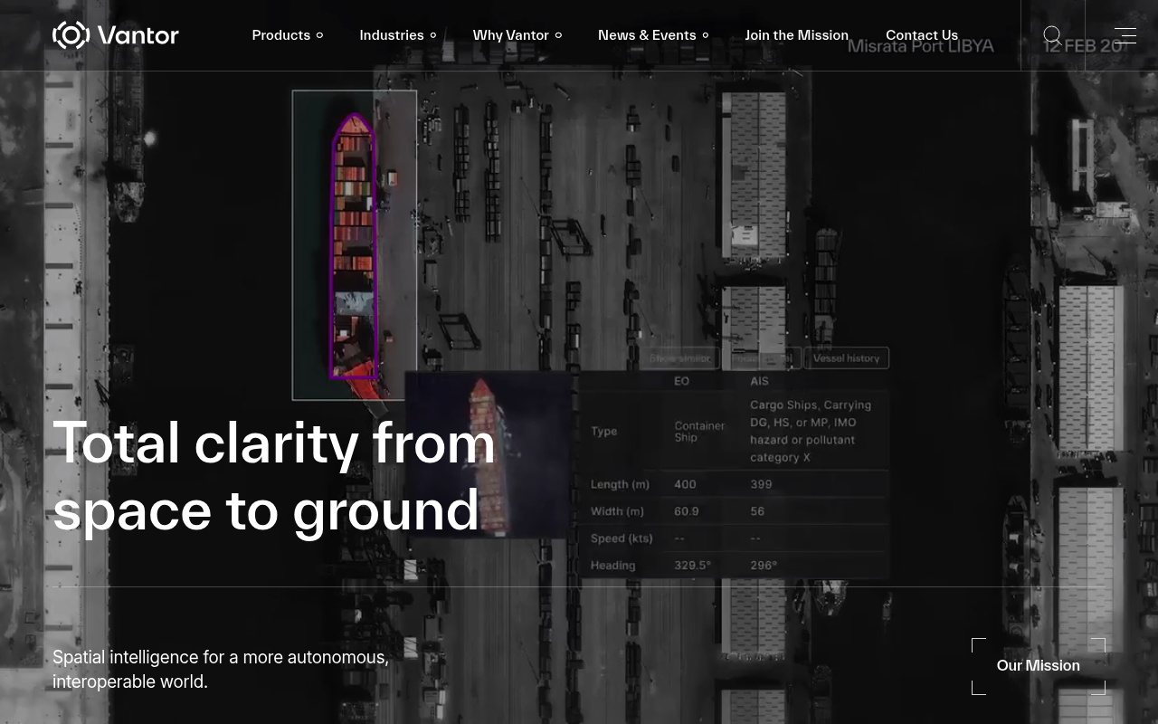Click the 'AIS' column header

click(x=759, y=381)
